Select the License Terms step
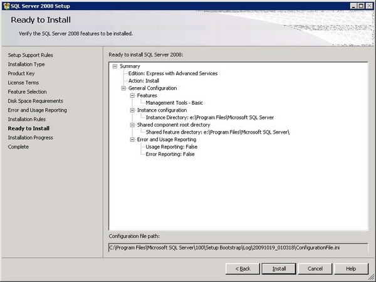376x282 pixels. click(23, 83)
